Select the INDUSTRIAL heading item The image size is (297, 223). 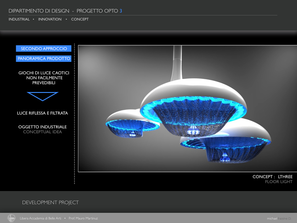pos(19,19)
